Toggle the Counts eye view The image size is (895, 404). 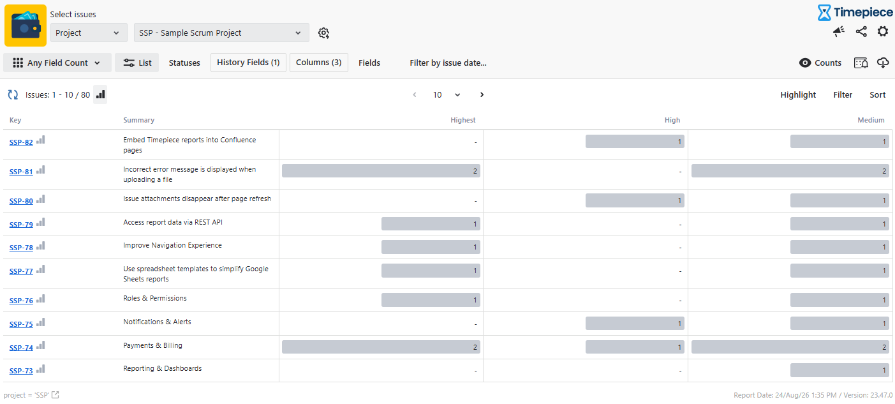[820, 63]
